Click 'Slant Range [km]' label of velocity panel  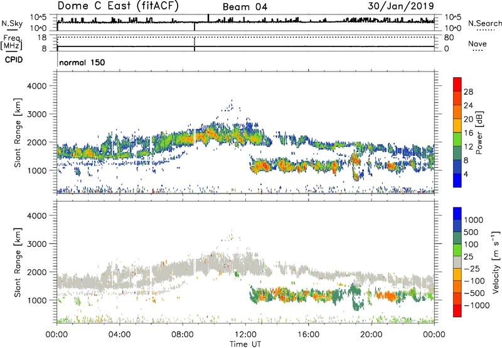click(x=18, y=262)
